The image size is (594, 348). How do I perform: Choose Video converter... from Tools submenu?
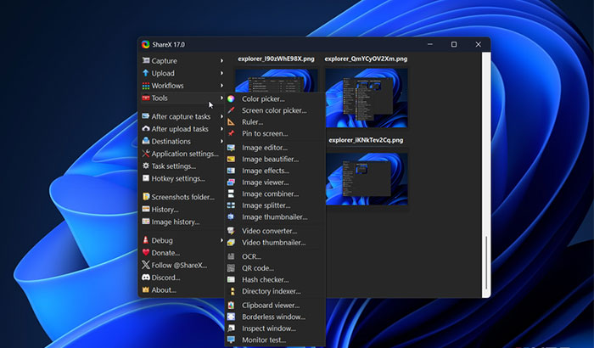275,231
